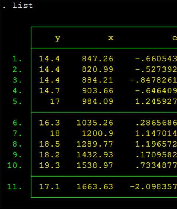
Task: Select y value 18.2
Action: [49, 155]
